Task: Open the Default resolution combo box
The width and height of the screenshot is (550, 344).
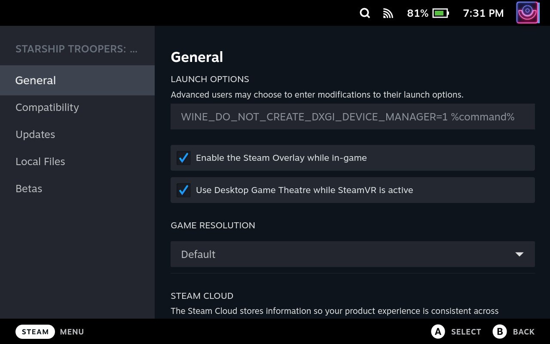Action: click(x=344, y=254)
